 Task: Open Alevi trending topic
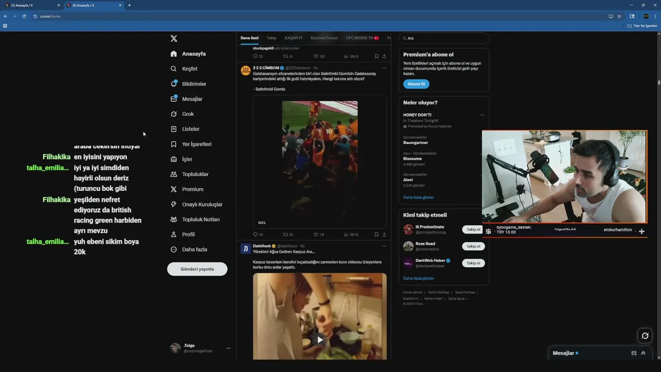point(408,180)
